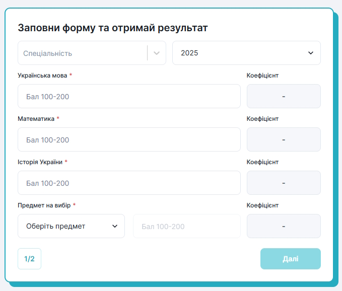Click the Українська мова field label
Image resolution: width=342 pixels, height=291 pixels.
[x=42, y=76]
